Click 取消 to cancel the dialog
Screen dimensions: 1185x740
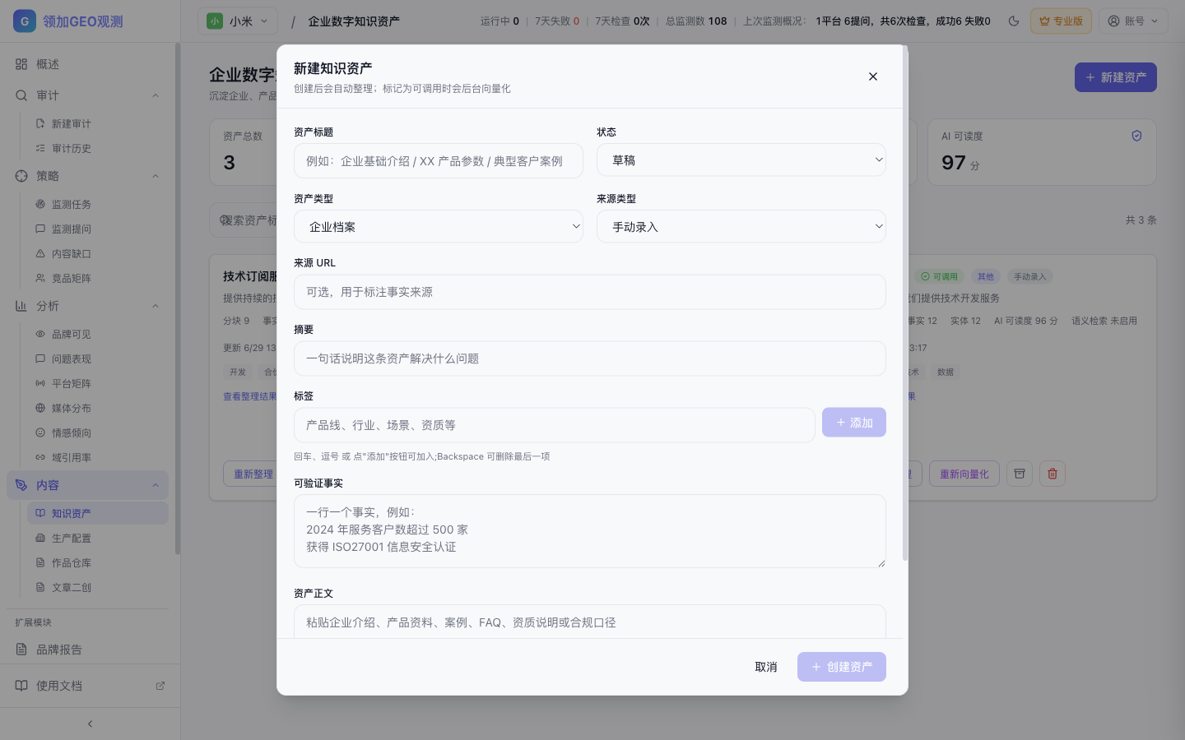click(x=766, y=667)
